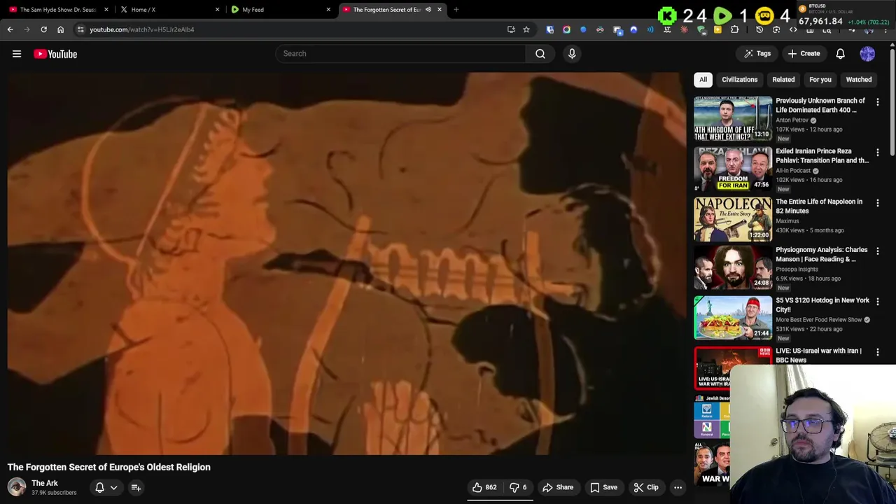
Task: Go to the YouTube home logo
Action: [x=55, y=54]
